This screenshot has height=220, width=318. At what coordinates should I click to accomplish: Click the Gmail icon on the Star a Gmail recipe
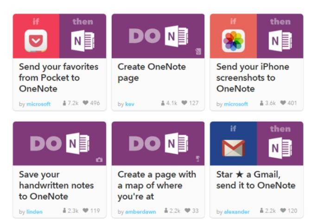(233, 148)
